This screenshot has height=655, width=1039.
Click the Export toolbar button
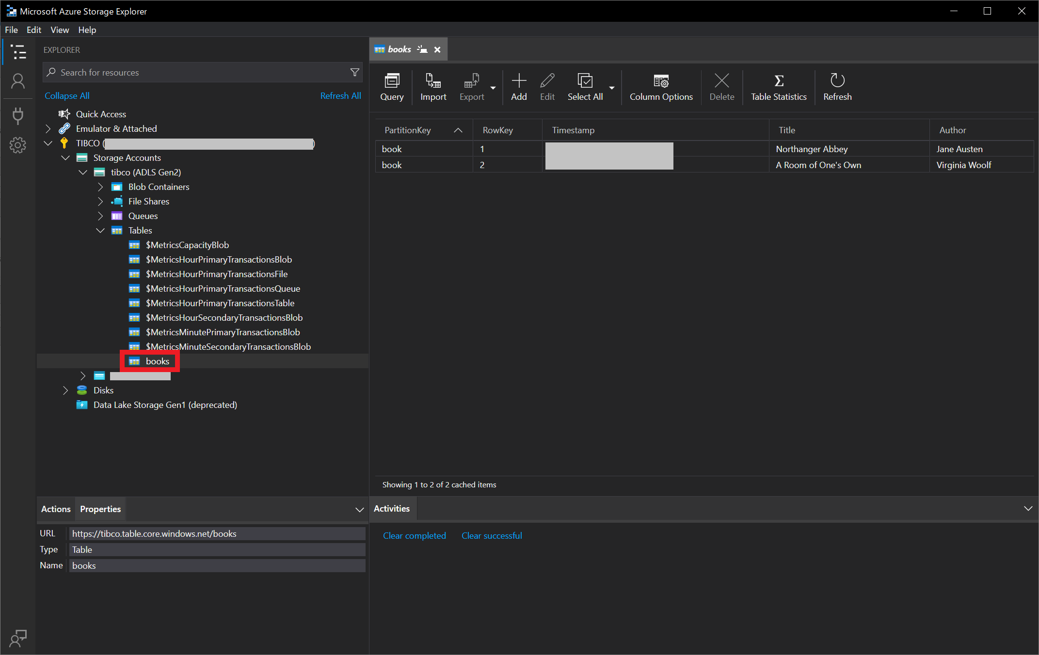pyautogui.click(x=472, y=87)
